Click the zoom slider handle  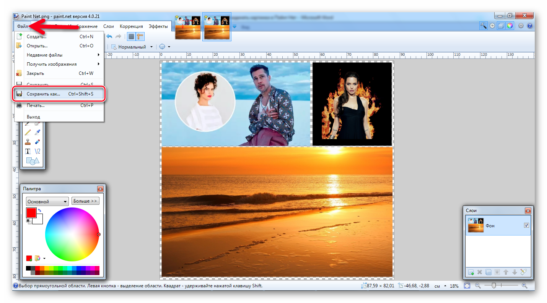pos(494,285)
